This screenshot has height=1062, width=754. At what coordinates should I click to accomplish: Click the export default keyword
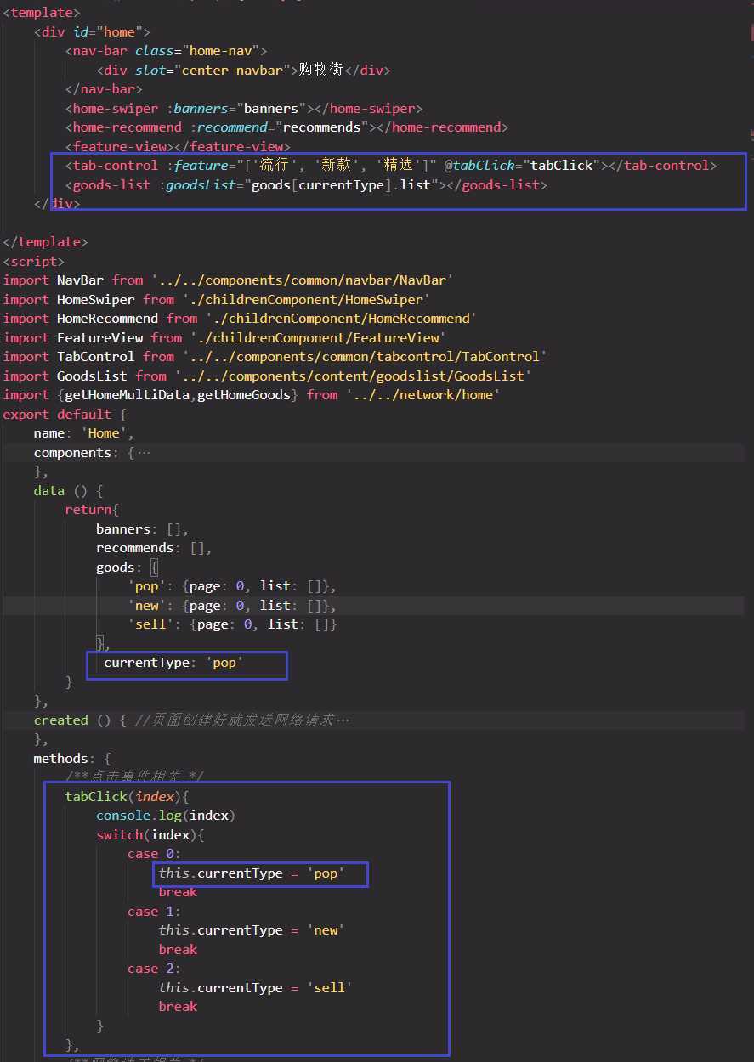[x=57, y=415]
